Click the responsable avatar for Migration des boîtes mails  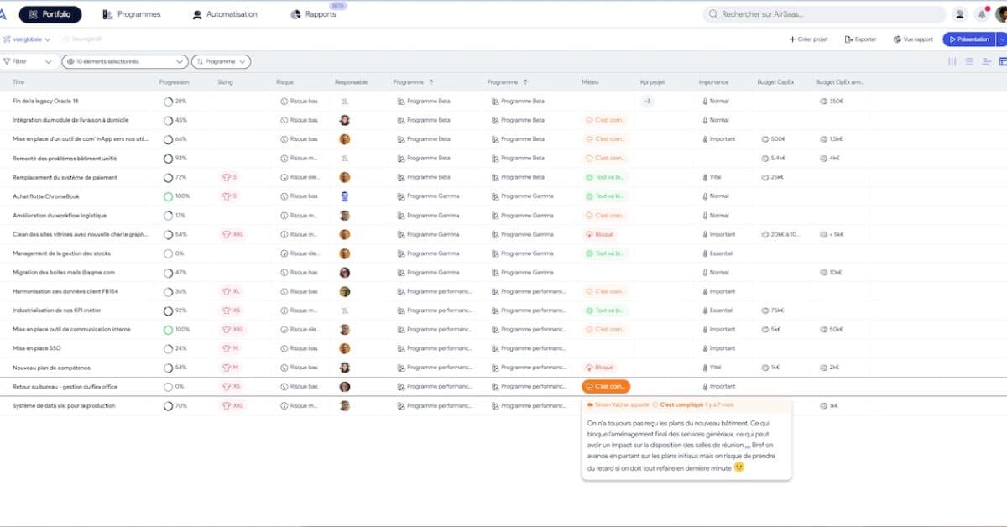pos(344,272)
